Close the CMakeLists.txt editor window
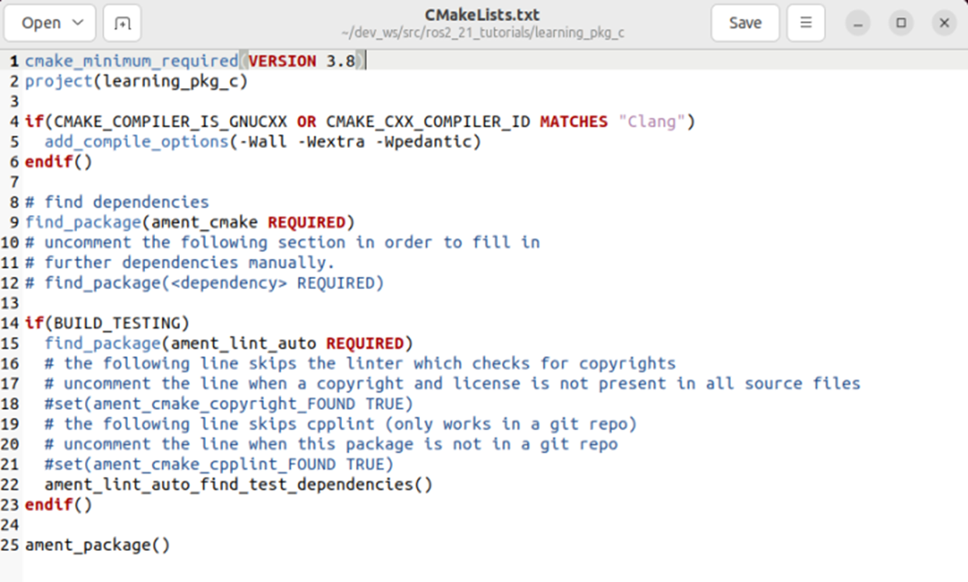Screen dimensions: 968x582 [944, 23]
